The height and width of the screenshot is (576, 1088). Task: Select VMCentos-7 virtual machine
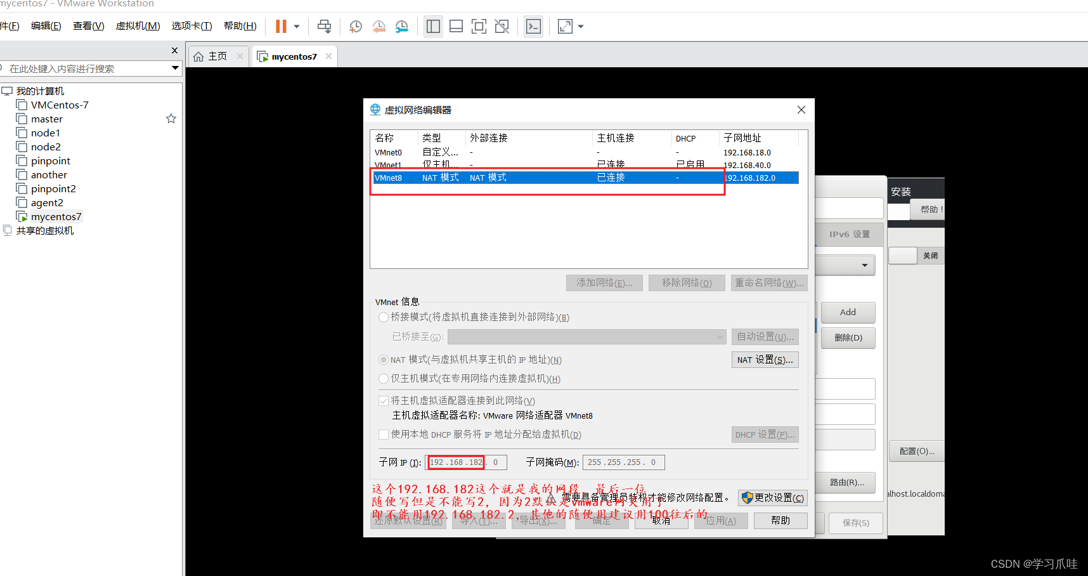(x=60, y=105)
